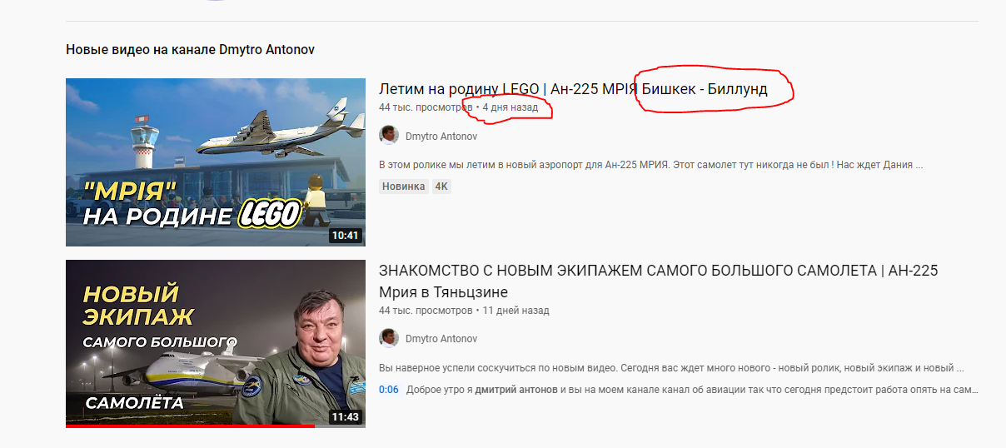The height and width of the screenshot is (448, 1006).
Task: Open the "НОВЫЙ ЭКИПАЖ" video thumbnail
Action: 216,344
